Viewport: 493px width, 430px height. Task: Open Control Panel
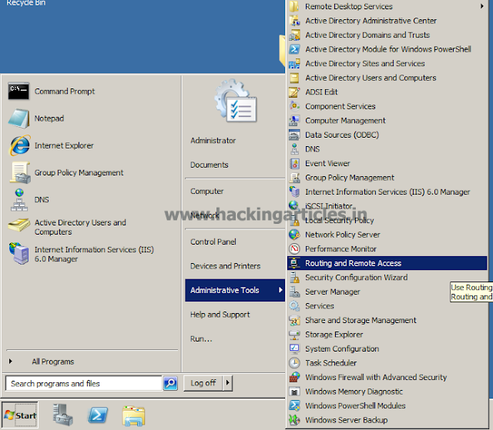(213, 242)
